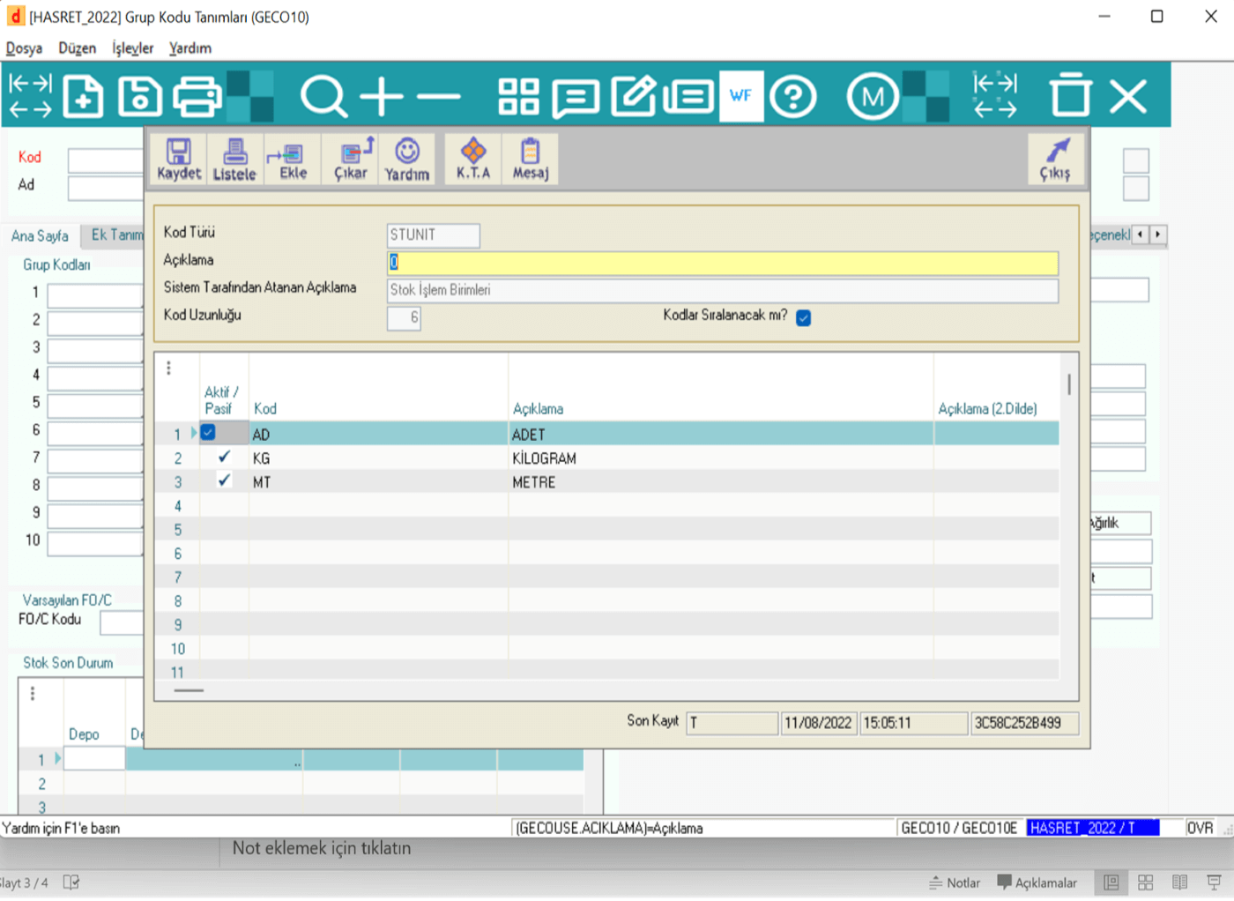Click the Çıkış exit button

[x=1055, y=160]
